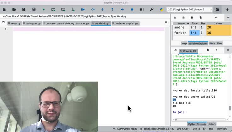Click the Step into down-arrow debug icon
This screenshot has height=132, width=232.
[102, 10]
